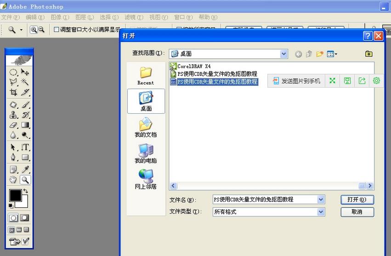Click the green share icon
The image size is (391, 256).
click(x=362, y=81)
